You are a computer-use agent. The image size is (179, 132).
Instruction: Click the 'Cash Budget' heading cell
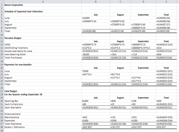click(43, 91)
